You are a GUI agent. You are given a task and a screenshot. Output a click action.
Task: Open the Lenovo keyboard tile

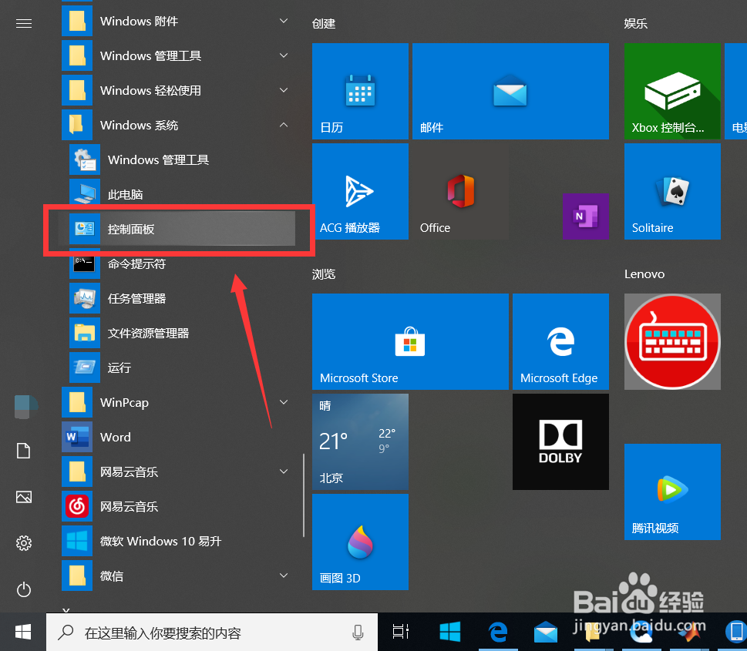pyautogui.click(x=672, y=341)
